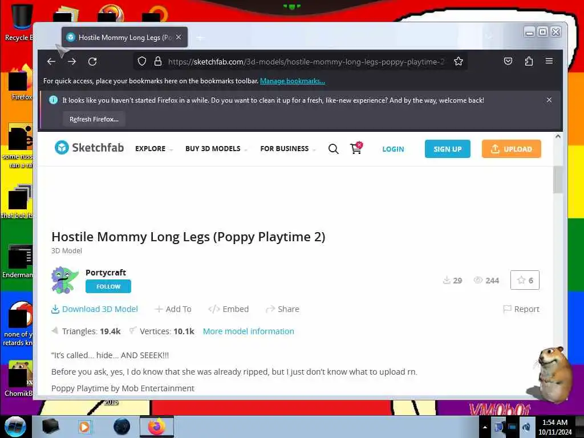Expand the BUY 3D MODELS menu
Viewport: 584px width, 438px height.
(216, 149)
